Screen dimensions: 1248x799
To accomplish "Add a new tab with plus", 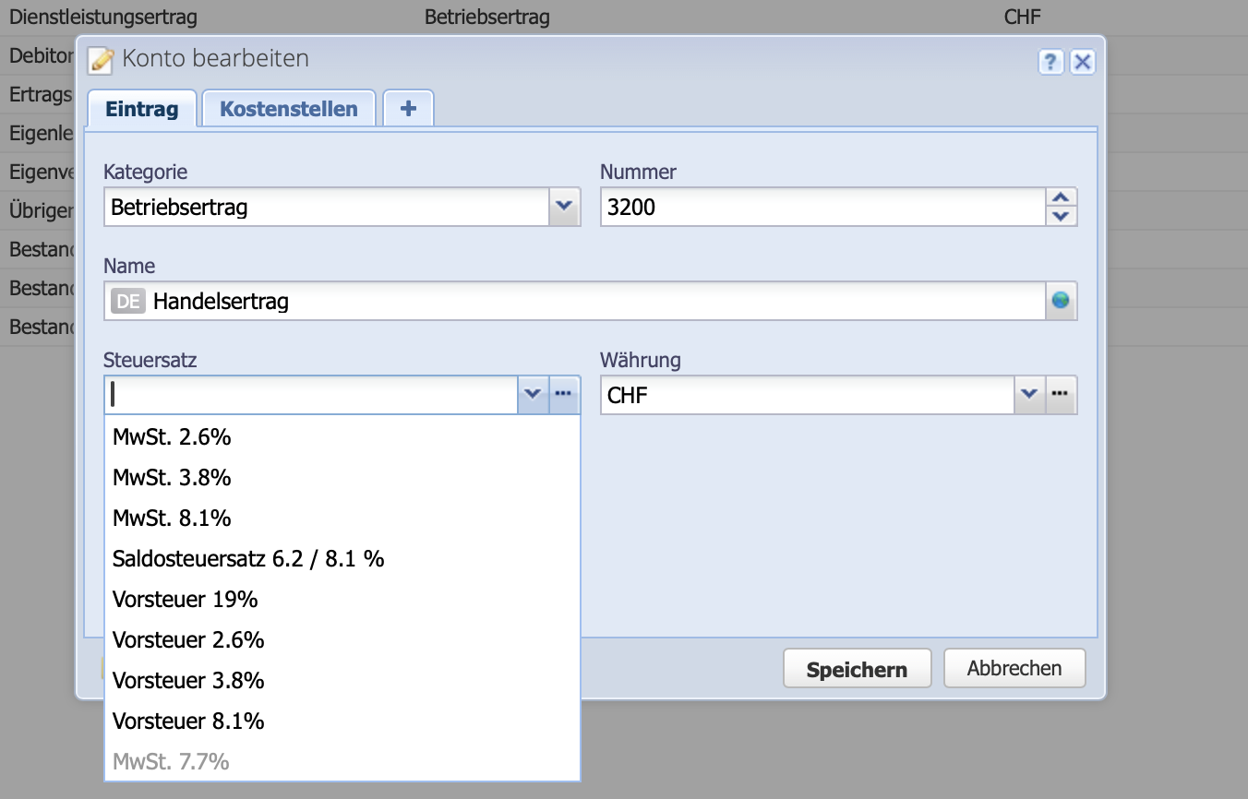I will click(x=408, y=109).
